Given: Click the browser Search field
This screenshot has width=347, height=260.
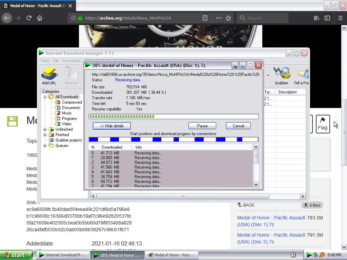Looking at the screenshot, I should 263,18.
